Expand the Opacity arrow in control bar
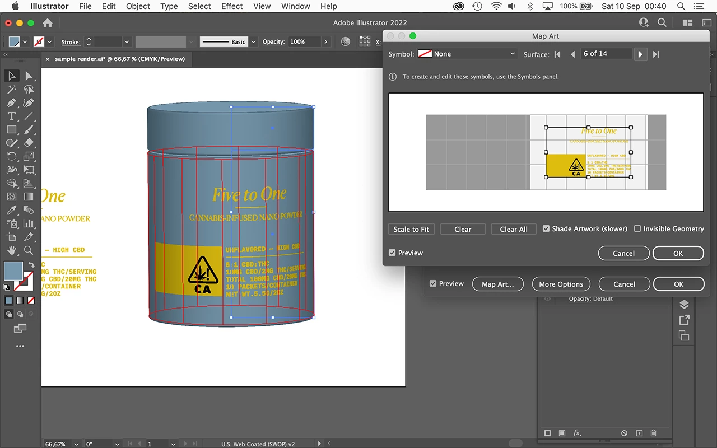 pos(325,42)
